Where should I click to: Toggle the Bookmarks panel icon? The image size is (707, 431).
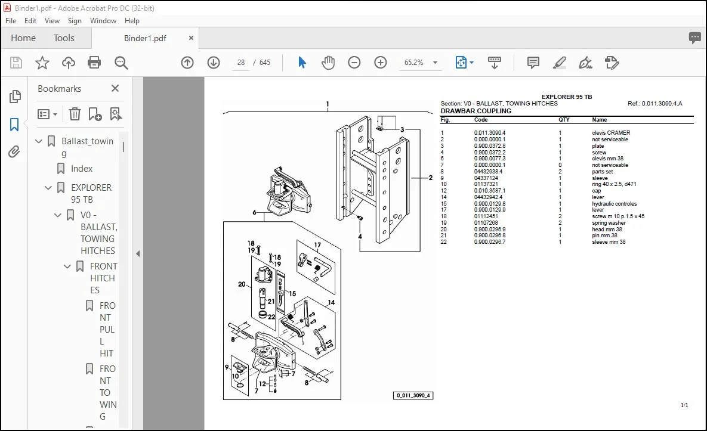click(x=14, y=125)
